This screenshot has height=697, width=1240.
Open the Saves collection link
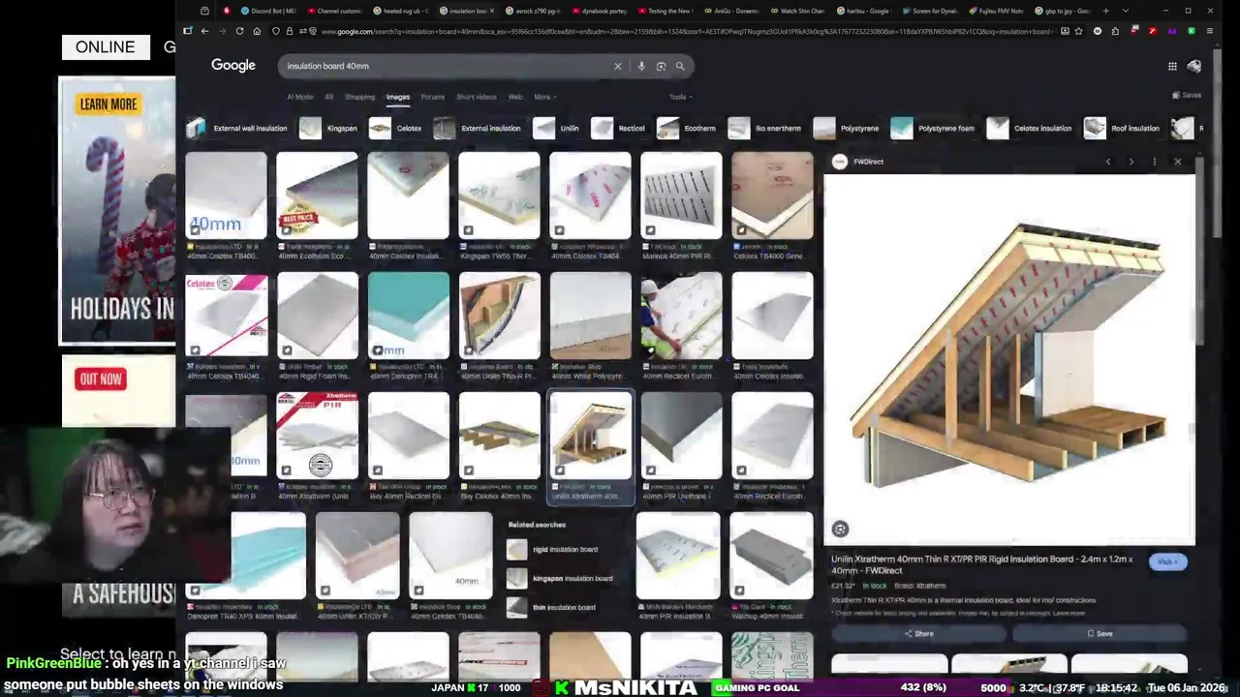click(1187, 96)
